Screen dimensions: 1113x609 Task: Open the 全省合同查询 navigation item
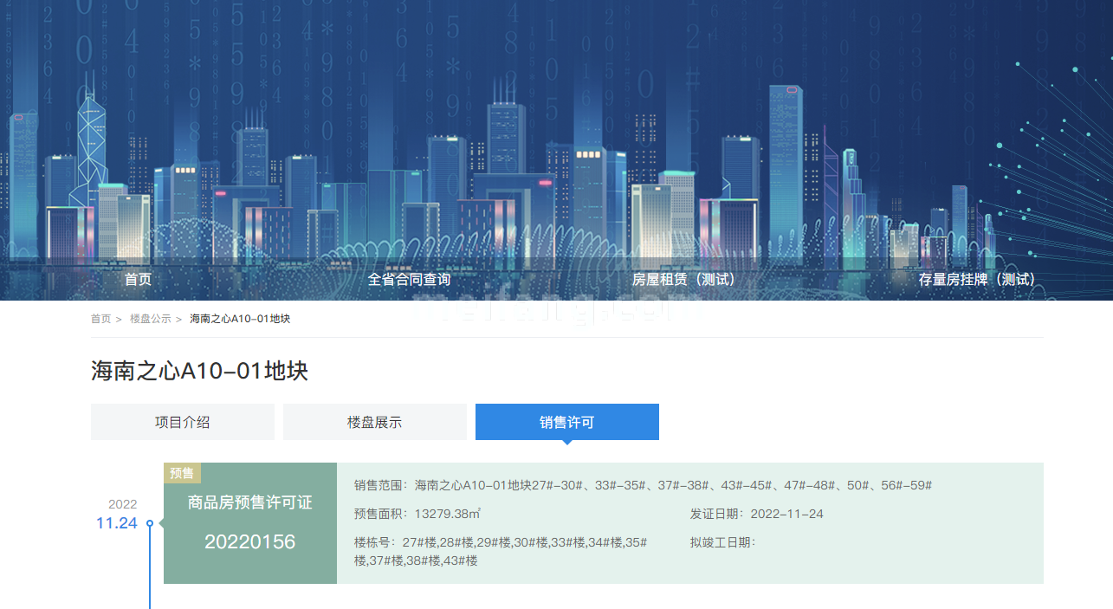click(409, 280)
